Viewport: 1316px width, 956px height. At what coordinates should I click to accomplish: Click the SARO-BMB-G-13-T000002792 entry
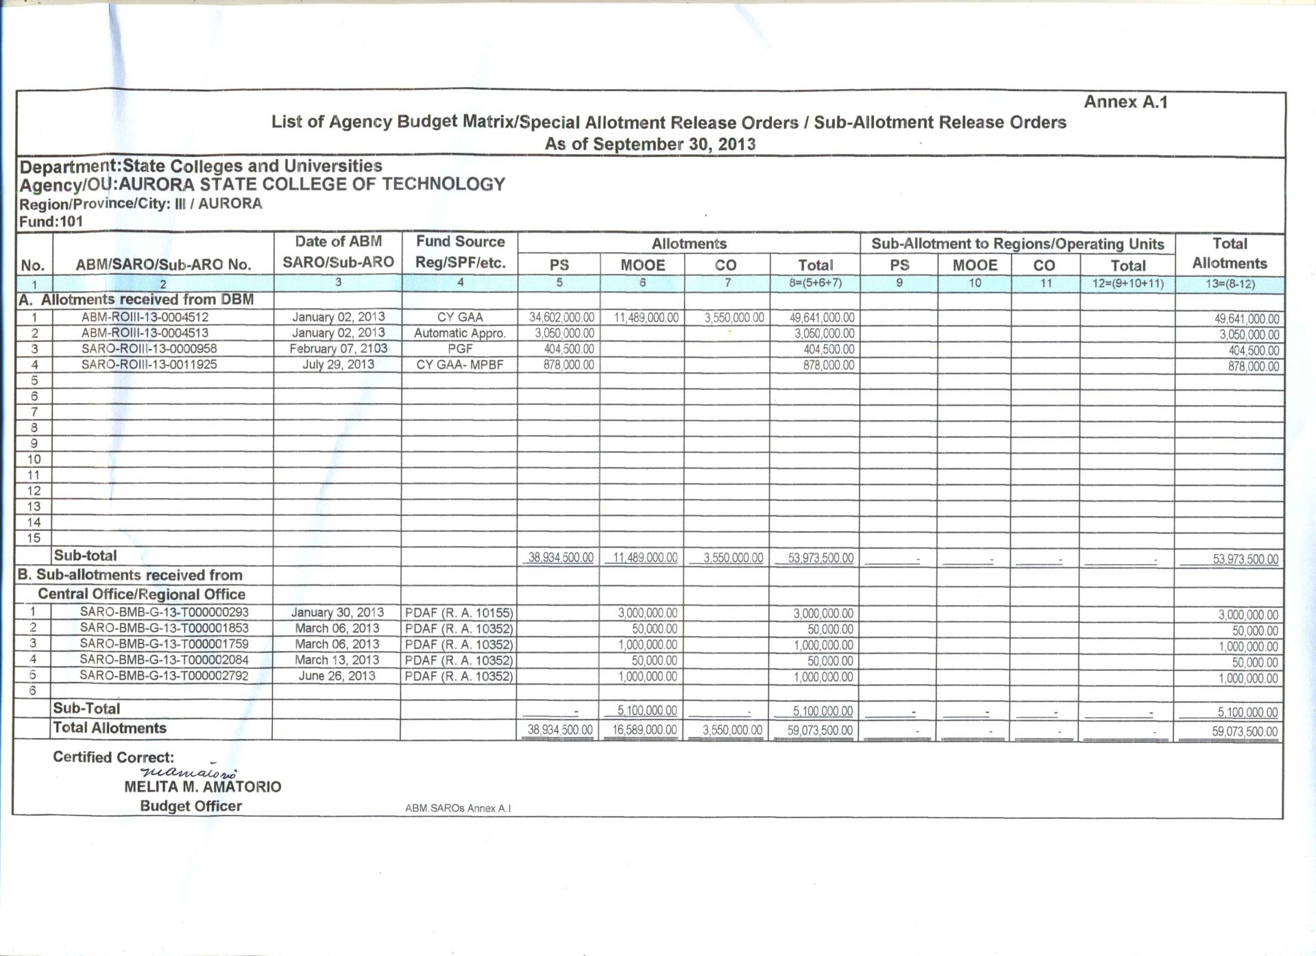(x=164, y=676)
